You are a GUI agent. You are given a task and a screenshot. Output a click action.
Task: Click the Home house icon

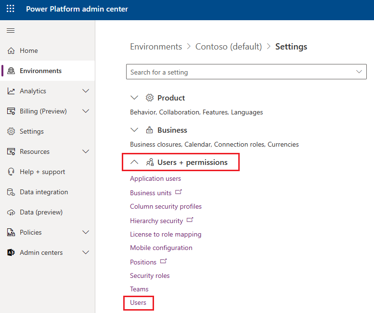point(11,50)
